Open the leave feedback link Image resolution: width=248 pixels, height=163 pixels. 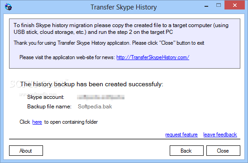tap(220, 135)
